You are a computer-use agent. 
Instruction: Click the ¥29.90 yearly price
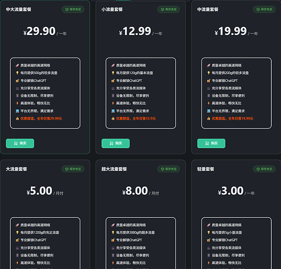tap(45, 31)
